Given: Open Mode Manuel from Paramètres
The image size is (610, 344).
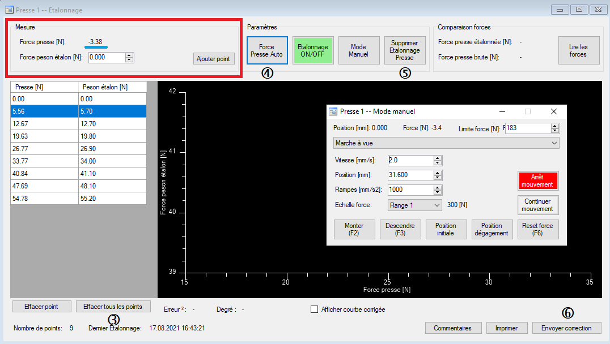Looking at the screenshot, I should [359, 50].
